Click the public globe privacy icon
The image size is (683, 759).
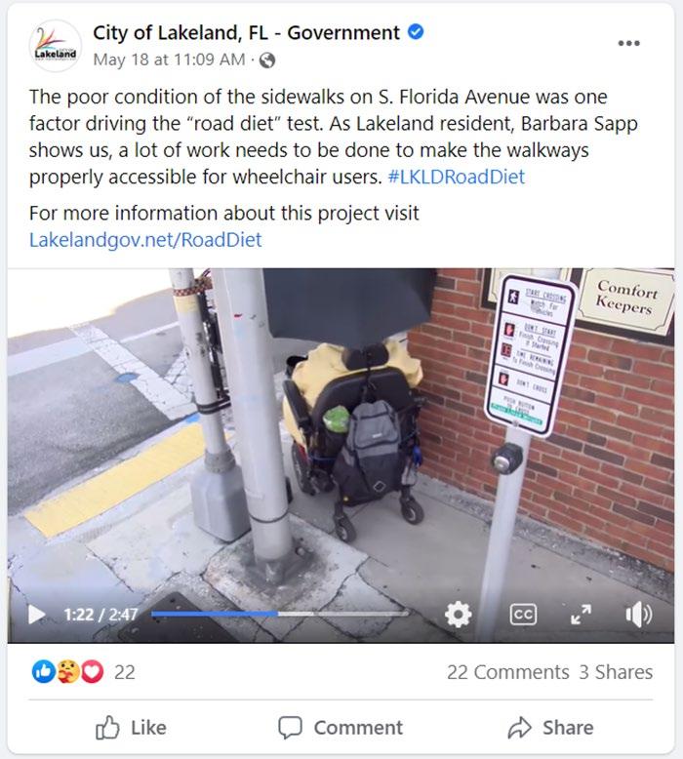tap(267, 60)
